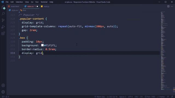175x98 pixels.
Task: Click the .popular-content selector text
Action: (x=31, y=19)
